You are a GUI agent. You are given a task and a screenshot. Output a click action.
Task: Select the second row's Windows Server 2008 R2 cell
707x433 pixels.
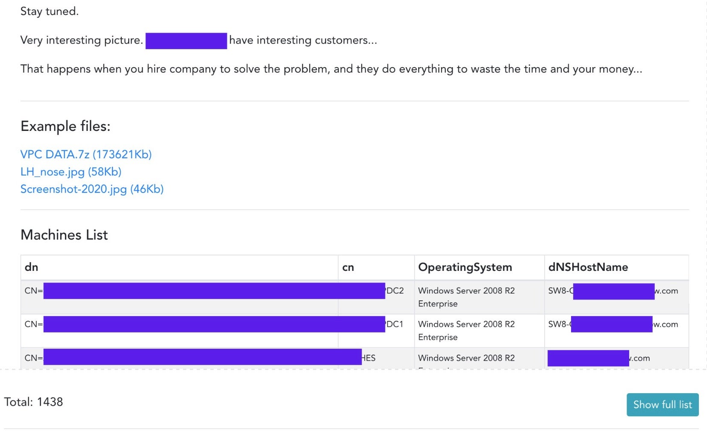point(466,330)
